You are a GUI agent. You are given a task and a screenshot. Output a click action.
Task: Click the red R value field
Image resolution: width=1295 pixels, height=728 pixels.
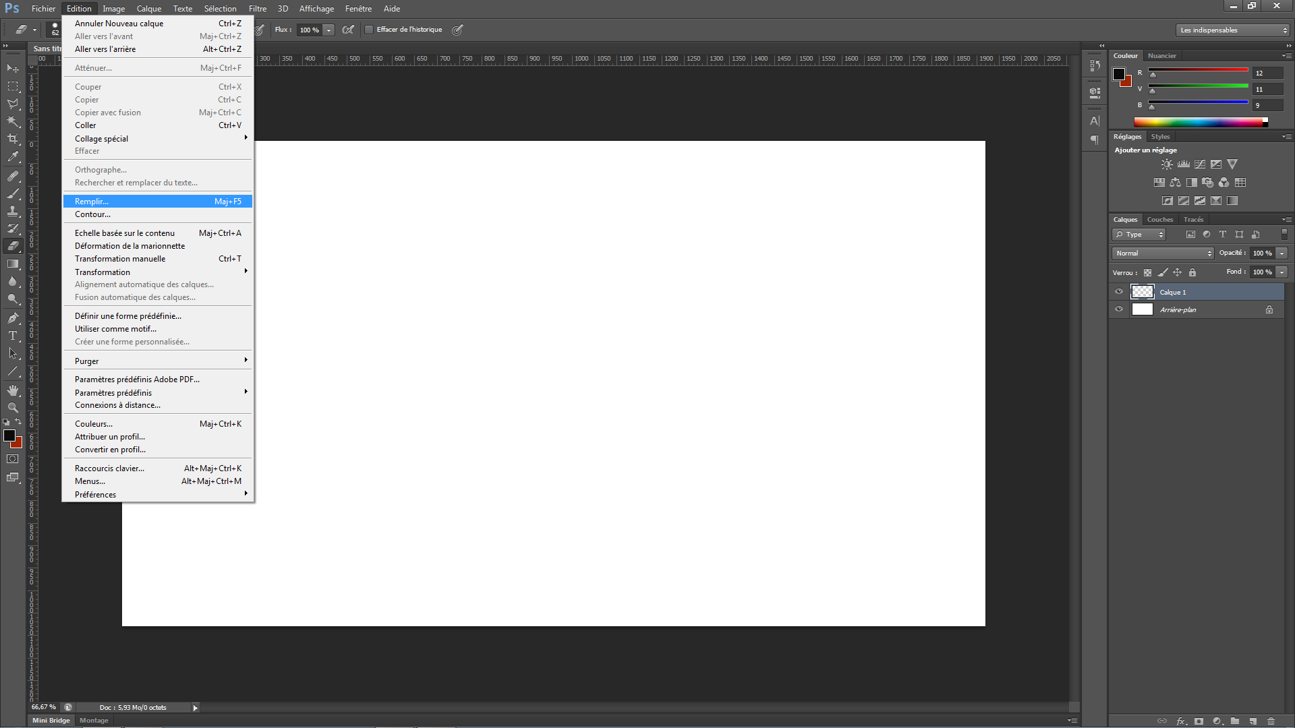tap(1267, 73)
